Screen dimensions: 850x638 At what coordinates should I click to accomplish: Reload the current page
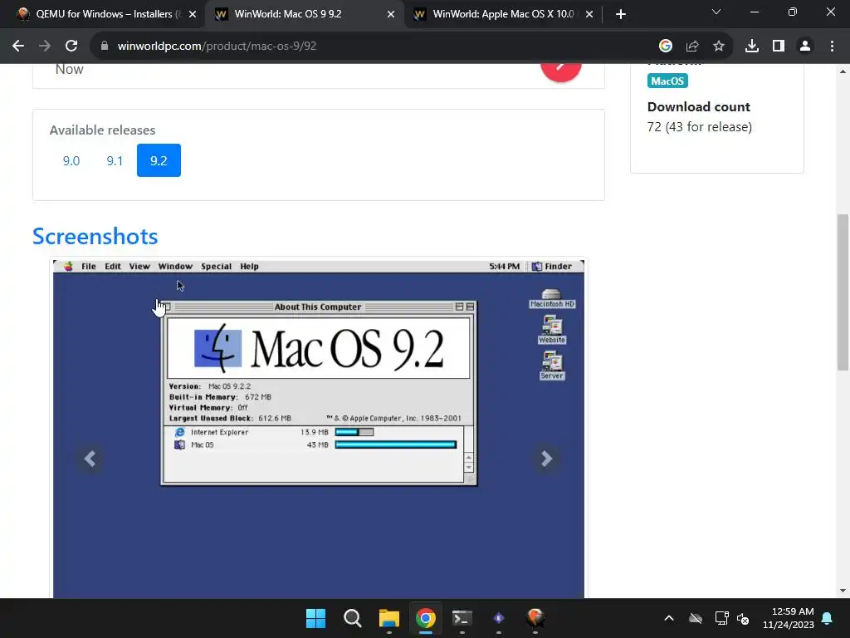pos(71,47)
